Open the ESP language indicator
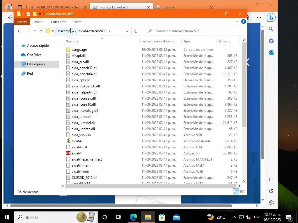 pyautogui.click(x=257, y=217)
